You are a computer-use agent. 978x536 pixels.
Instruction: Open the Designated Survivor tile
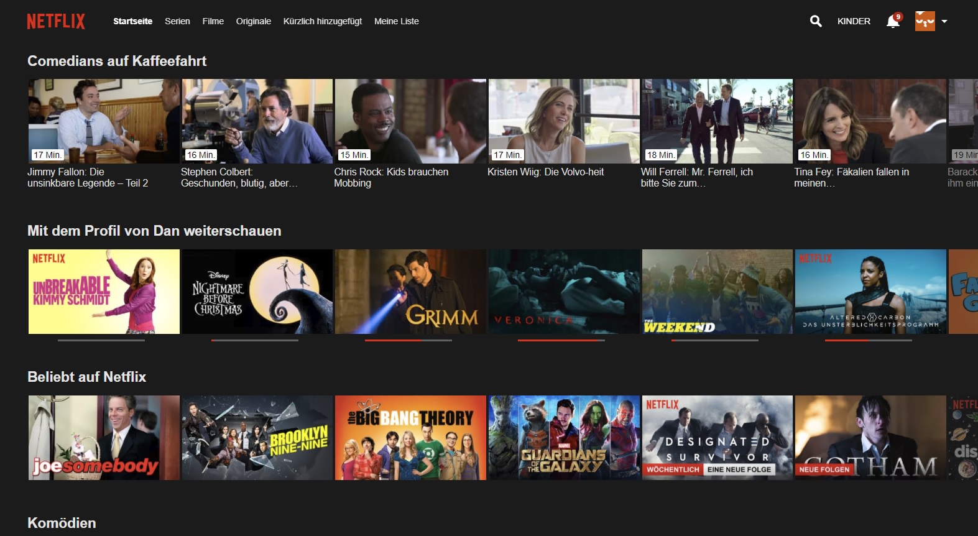click(717, 438)
